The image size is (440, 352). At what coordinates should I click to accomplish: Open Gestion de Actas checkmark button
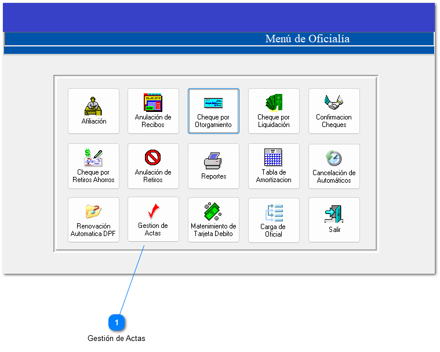pos(153,219)
